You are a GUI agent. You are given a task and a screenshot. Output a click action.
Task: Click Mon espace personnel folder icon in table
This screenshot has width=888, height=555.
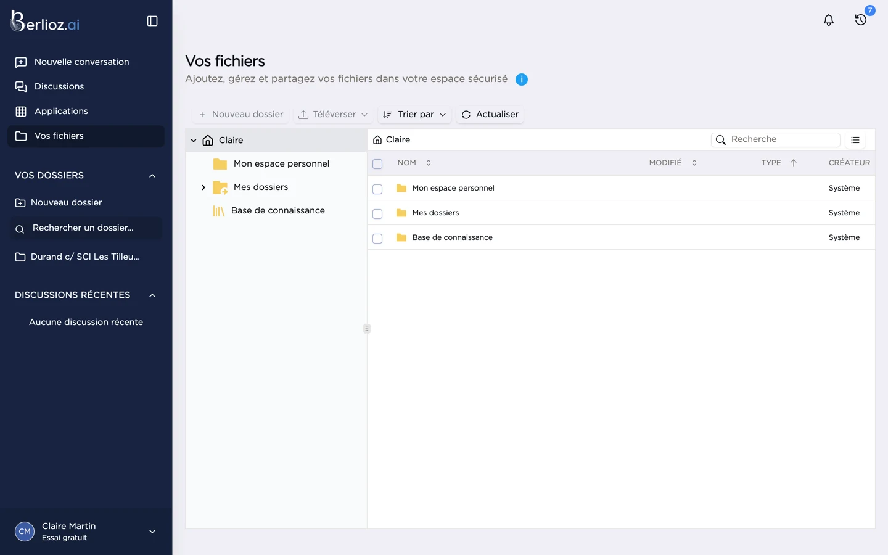tap(401, 188)
